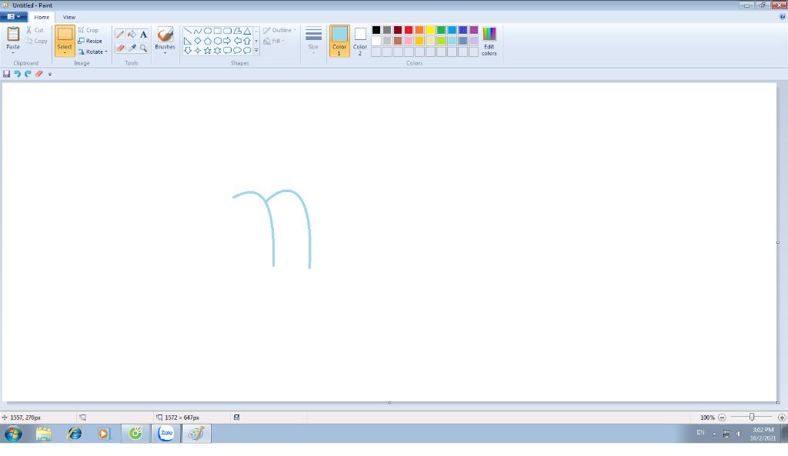Choose the Up arrow shape
The width and height of the screenshot is (788, 456).
click(247, 41)
